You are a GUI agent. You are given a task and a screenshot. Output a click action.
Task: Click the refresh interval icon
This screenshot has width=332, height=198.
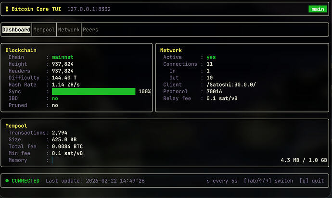208,181
